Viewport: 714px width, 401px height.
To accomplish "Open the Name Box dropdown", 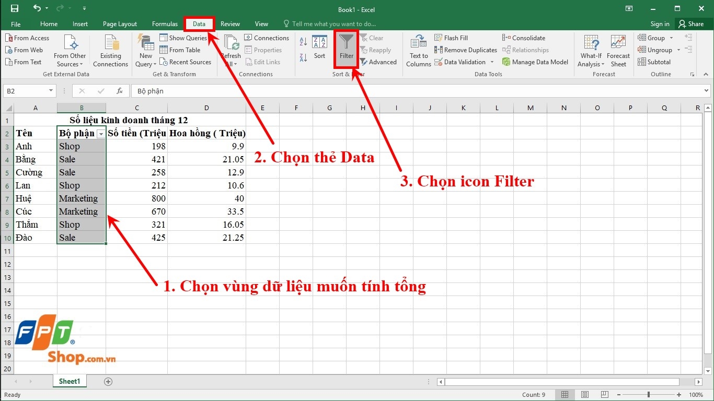I will (x=51, y=91).
